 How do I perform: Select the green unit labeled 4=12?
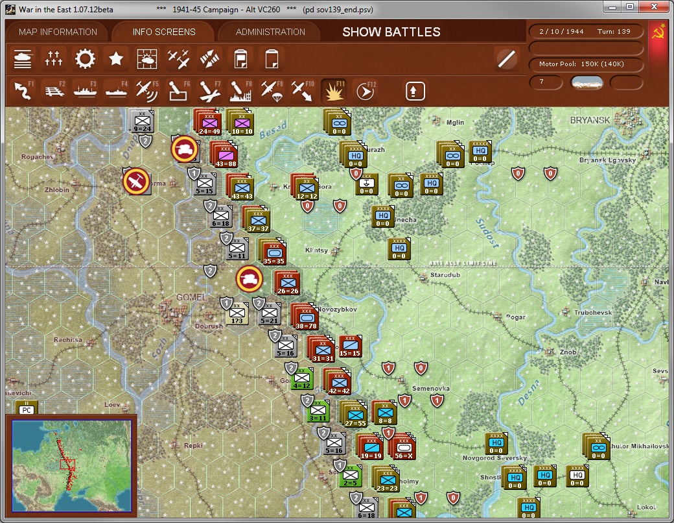tap(302, 378)
